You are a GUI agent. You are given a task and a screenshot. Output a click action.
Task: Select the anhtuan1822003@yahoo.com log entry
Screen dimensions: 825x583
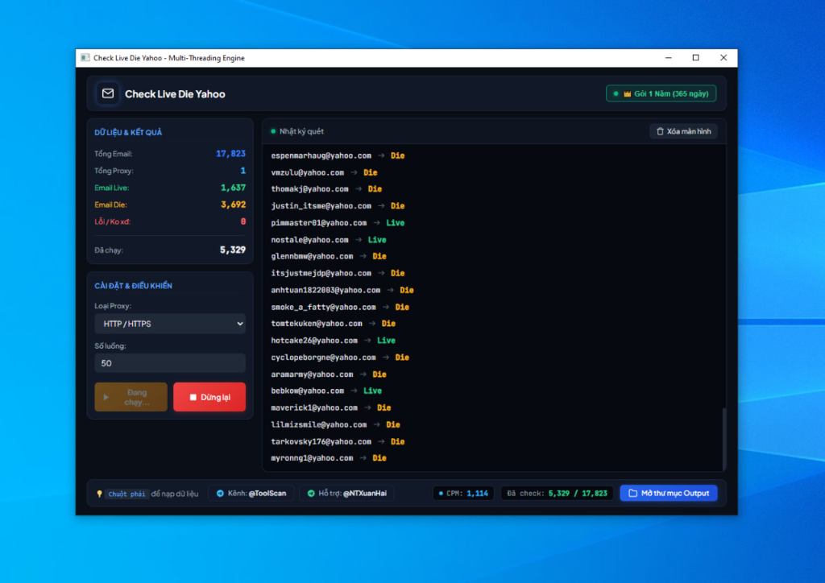342,290
